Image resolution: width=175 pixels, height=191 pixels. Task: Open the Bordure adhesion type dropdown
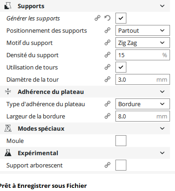[143, 104]
